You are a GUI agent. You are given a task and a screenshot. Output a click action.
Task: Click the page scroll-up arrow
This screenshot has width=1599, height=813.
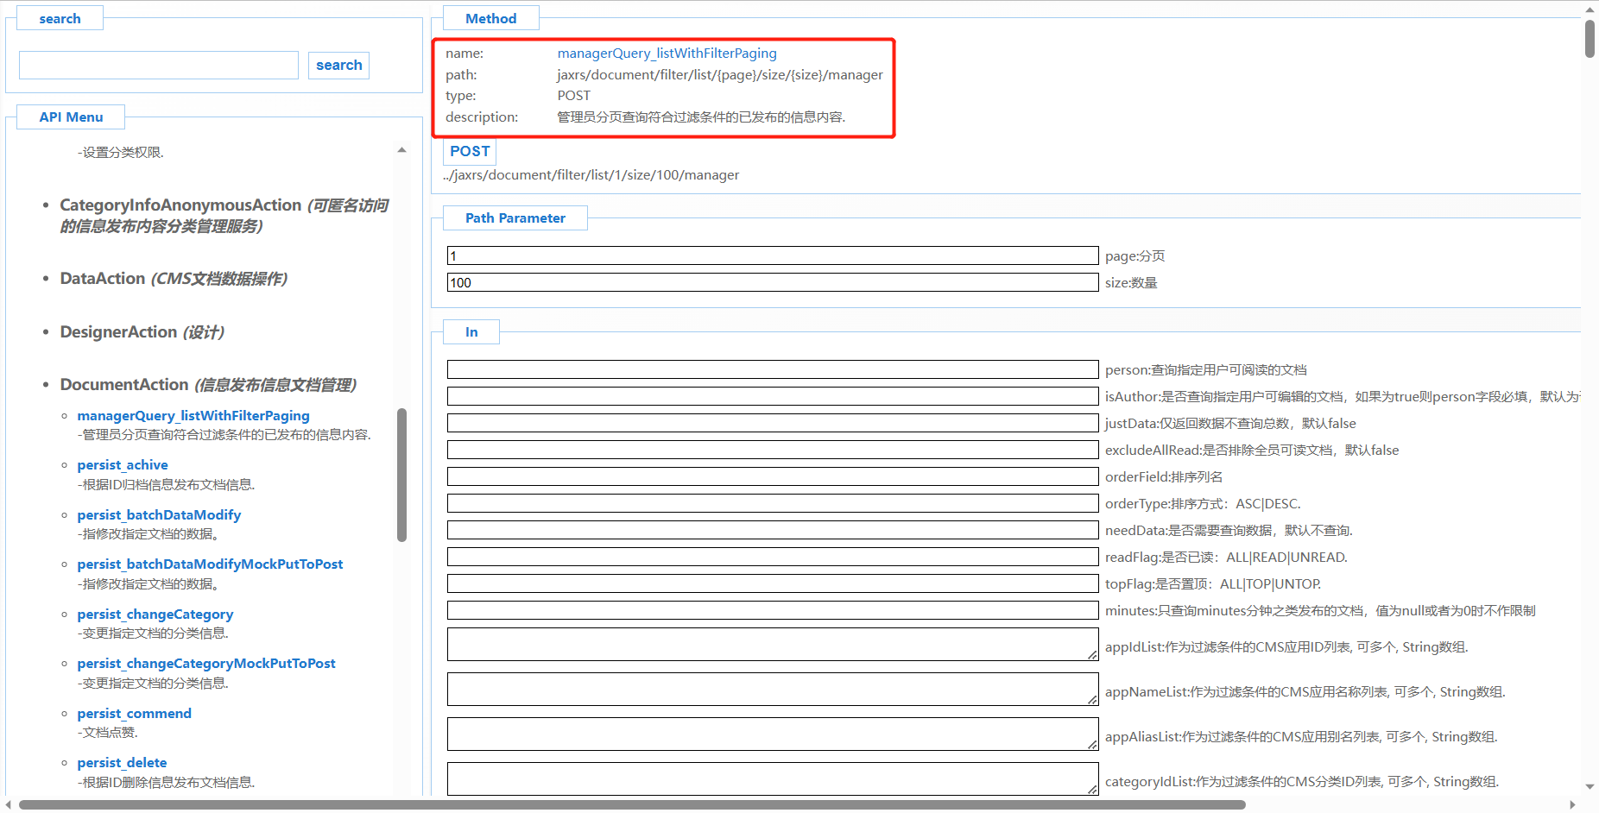1590,10
